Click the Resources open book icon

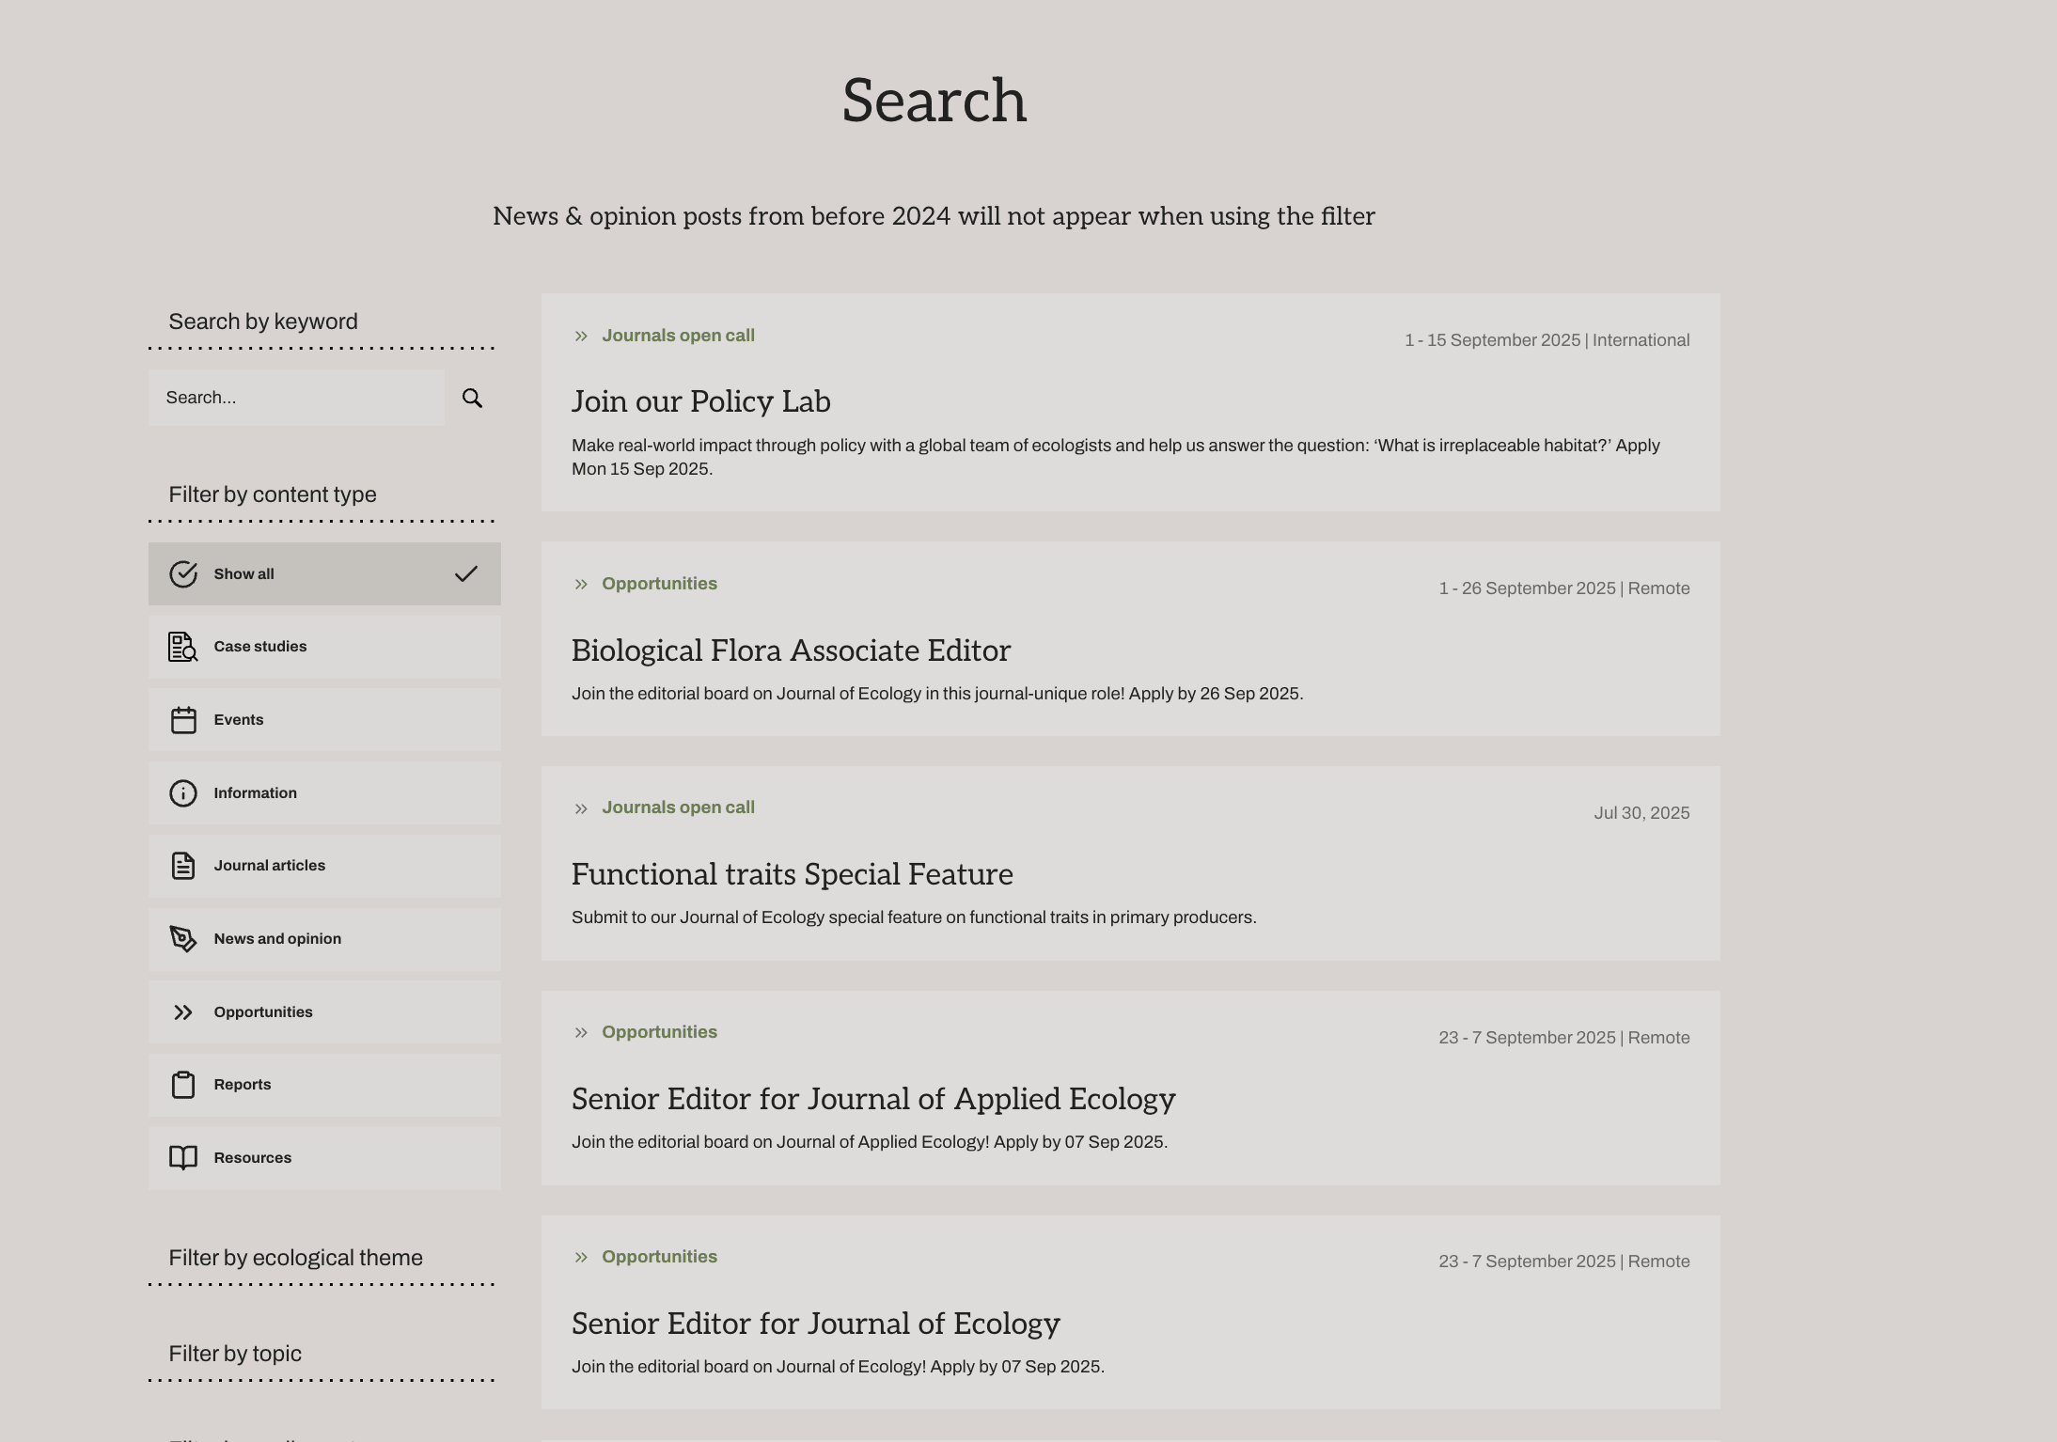[x=182, y=1158]
